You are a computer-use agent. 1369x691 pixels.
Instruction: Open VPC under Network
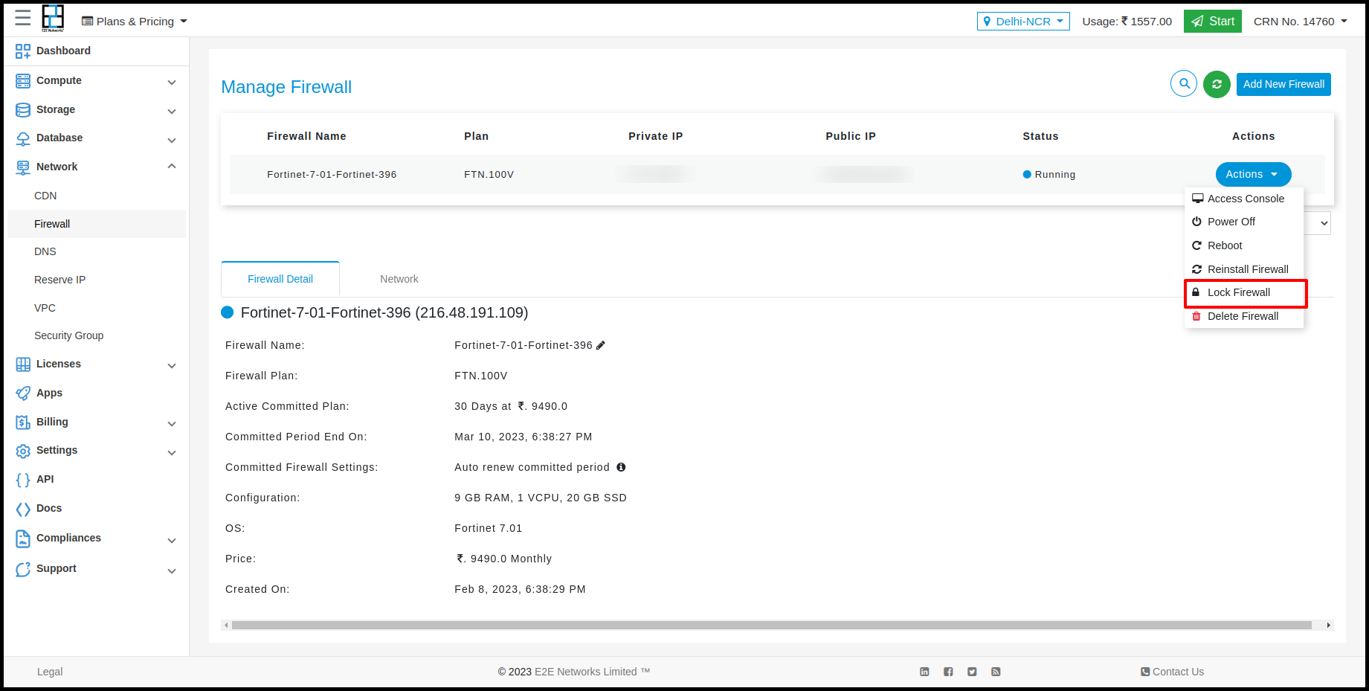pyautogui.click(x=45, y=308)
